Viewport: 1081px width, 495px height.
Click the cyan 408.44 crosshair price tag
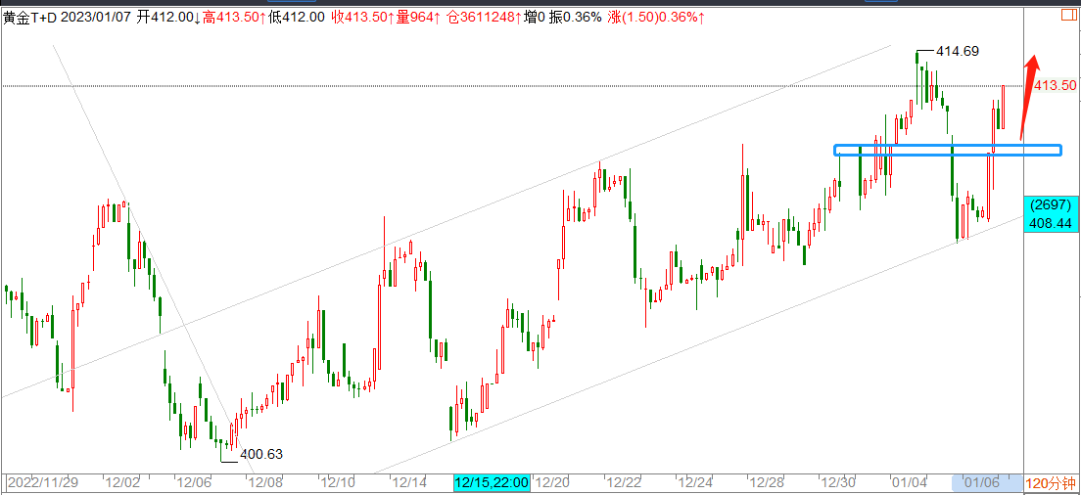coord(1051,223)
